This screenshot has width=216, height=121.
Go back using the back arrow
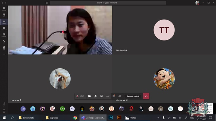click(2, 3)
